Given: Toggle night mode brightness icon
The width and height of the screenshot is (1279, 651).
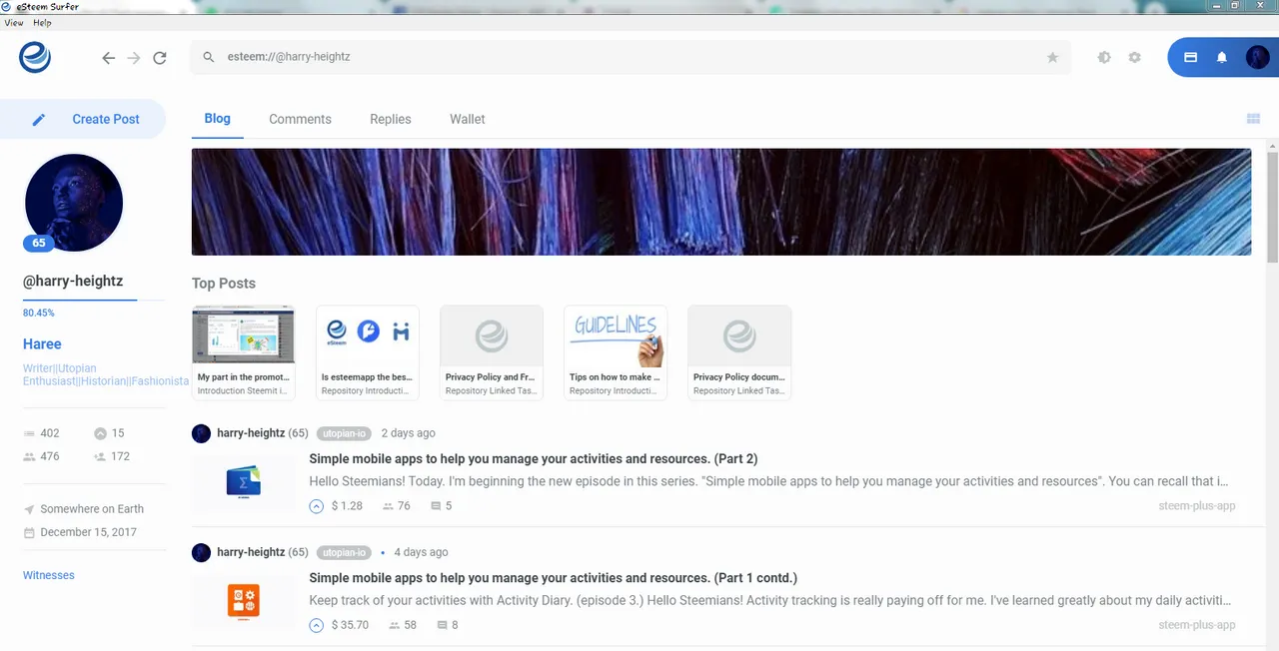Looking at the screenshot, I should tap(1104, 58).
